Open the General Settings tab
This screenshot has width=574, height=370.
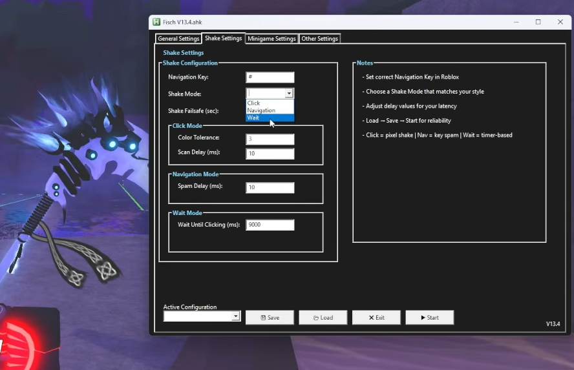pos(178,39)
